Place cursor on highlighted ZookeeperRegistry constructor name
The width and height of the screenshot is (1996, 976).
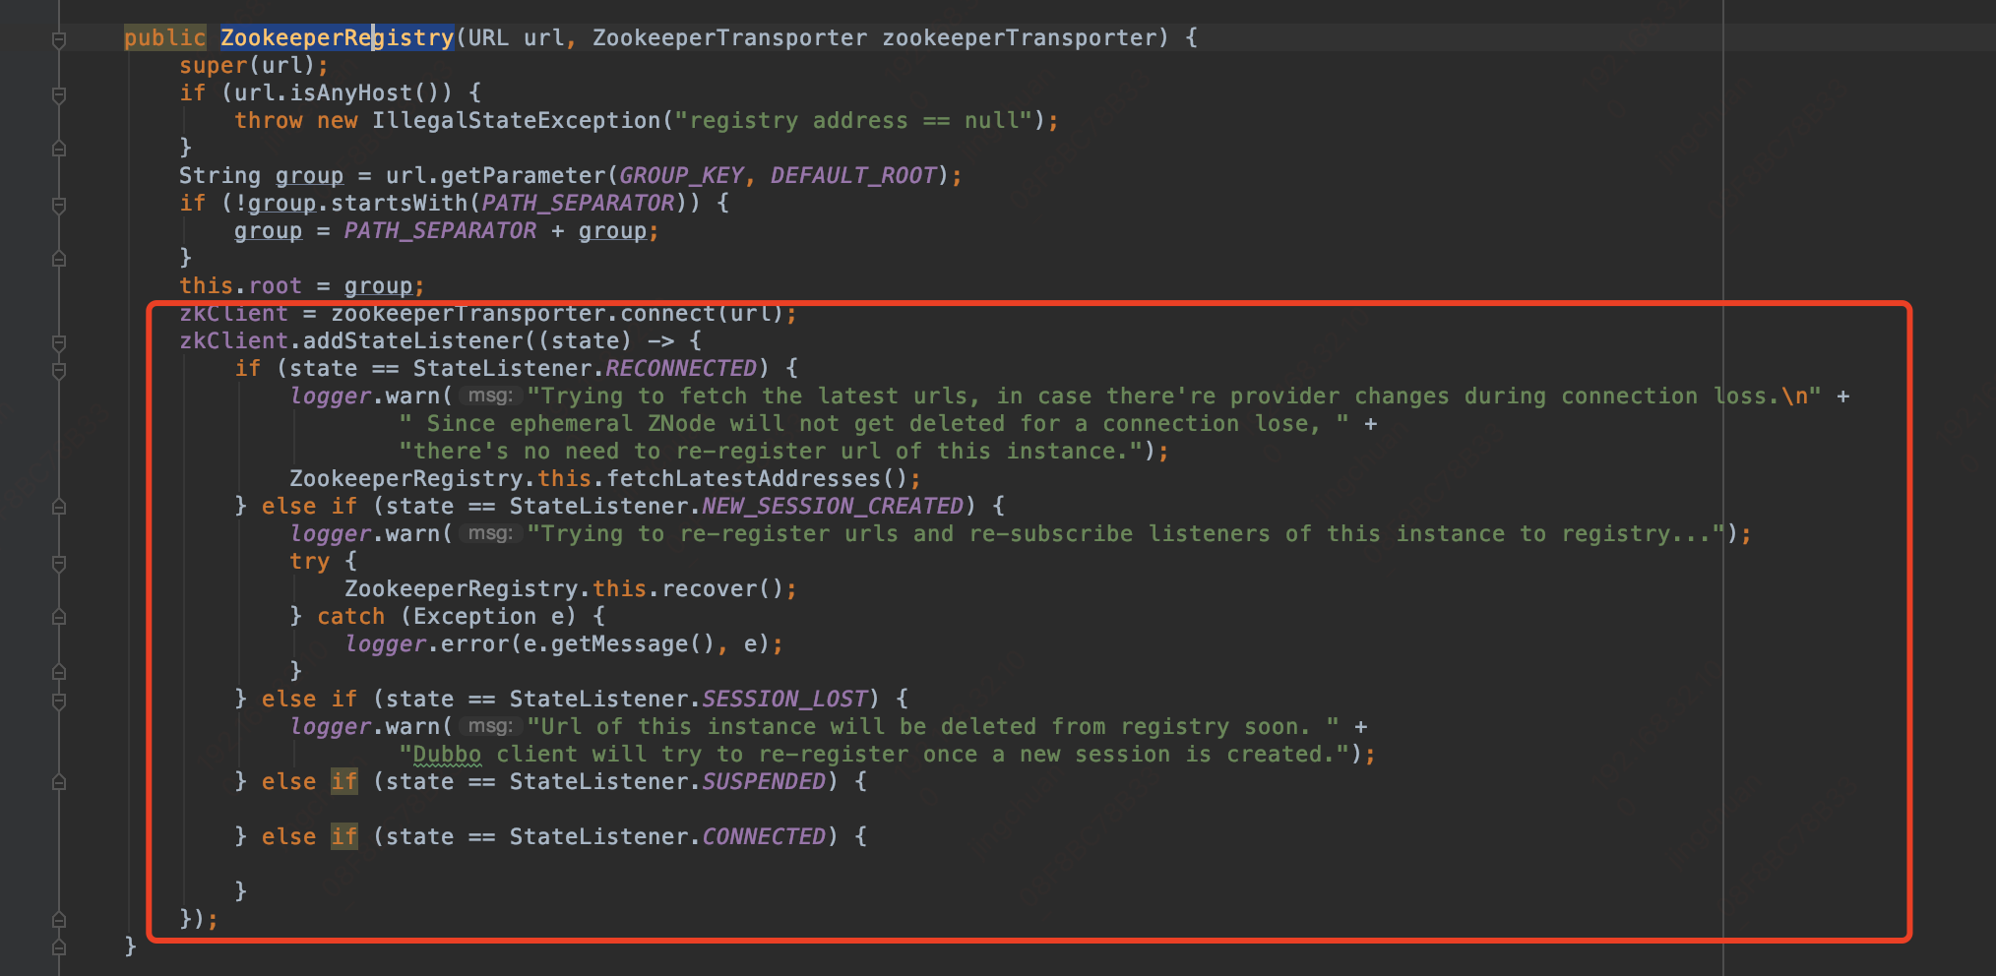[x=337, y=37]
